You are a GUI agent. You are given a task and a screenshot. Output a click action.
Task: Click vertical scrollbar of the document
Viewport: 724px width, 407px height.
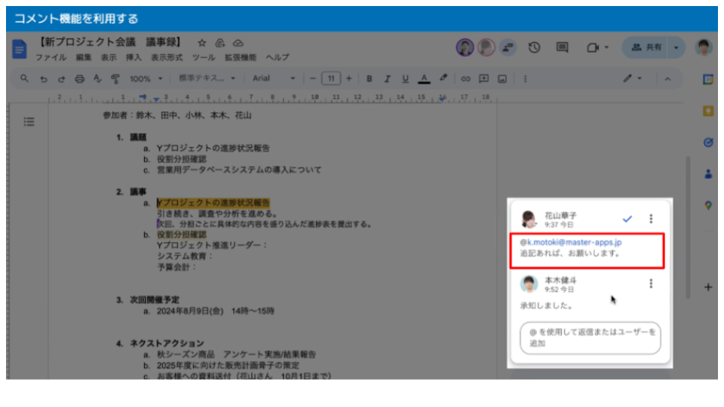688,228
